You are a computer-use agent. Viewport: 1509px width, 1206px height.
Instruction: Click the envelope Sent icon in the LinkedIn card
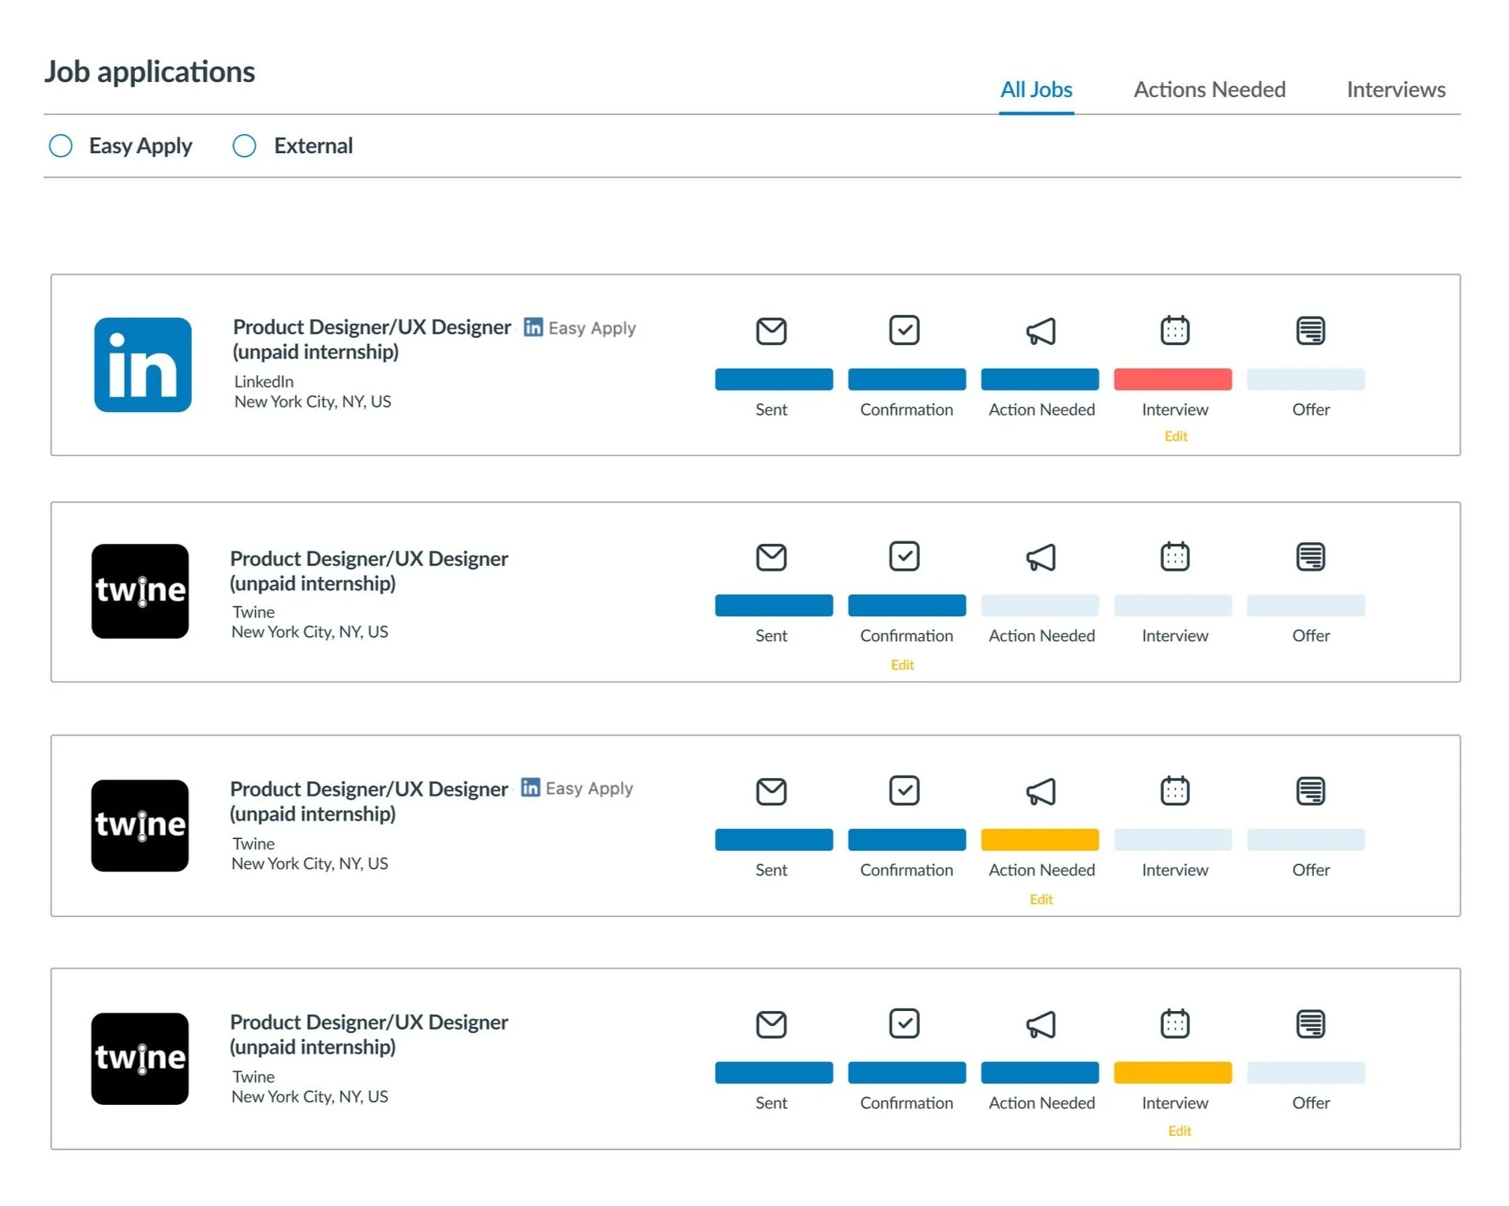click(x=771, y=331)
